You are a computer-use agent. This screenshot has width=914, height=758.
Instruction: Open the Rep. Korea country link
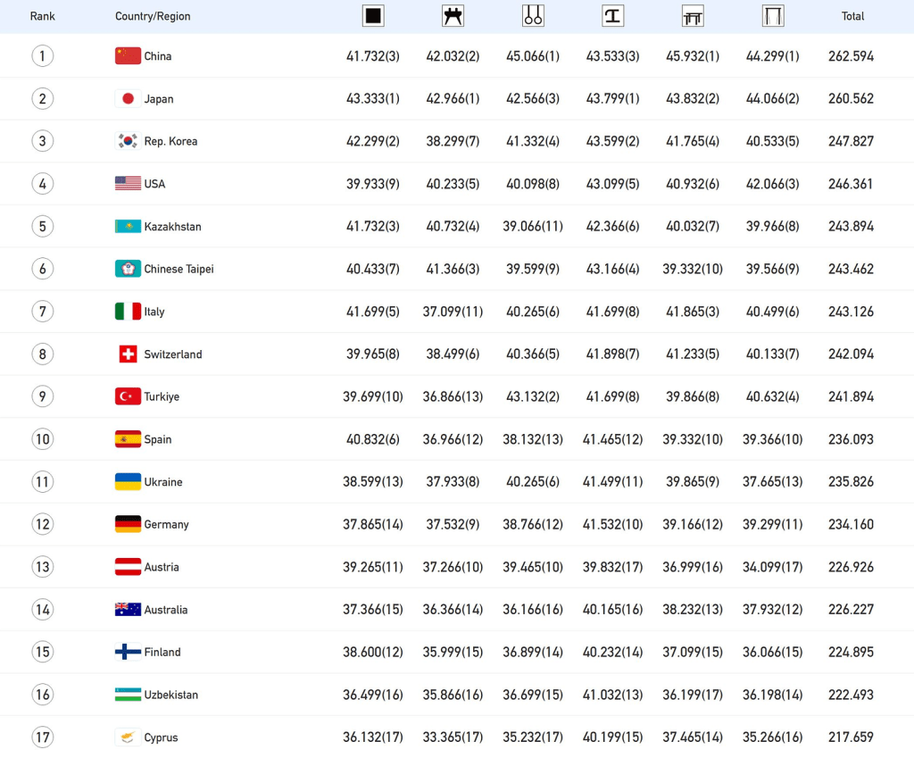pos(170,141)
